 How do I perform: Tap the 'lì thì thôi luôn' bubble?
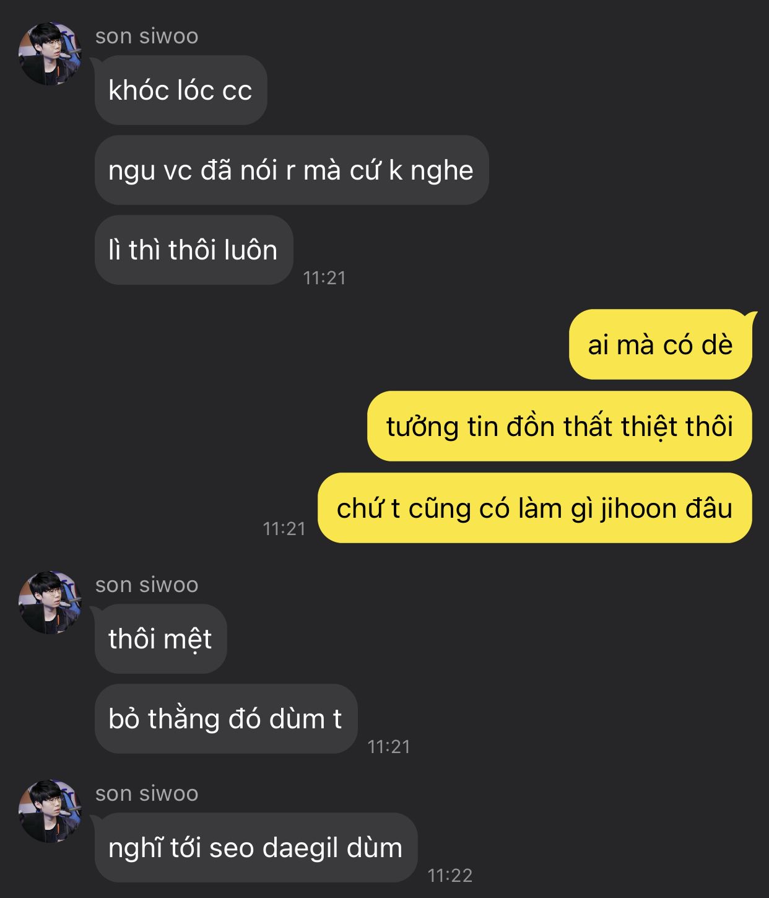[x=194, y=250]
